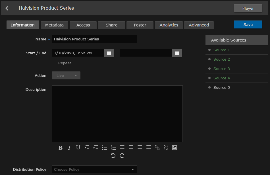The height and width of the screenshot is (175, 270).
Task: Enable the Repeat option
Action: point(54,63)
